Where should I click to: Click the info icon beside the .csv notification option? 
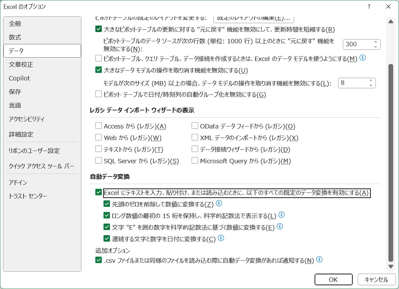point(319,259)
